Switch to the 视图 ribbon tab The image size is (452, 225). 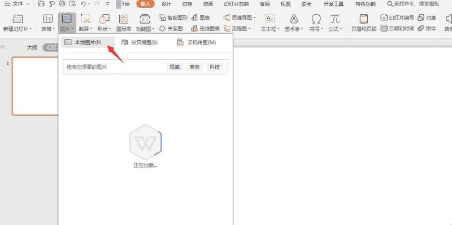click(285, 4)
